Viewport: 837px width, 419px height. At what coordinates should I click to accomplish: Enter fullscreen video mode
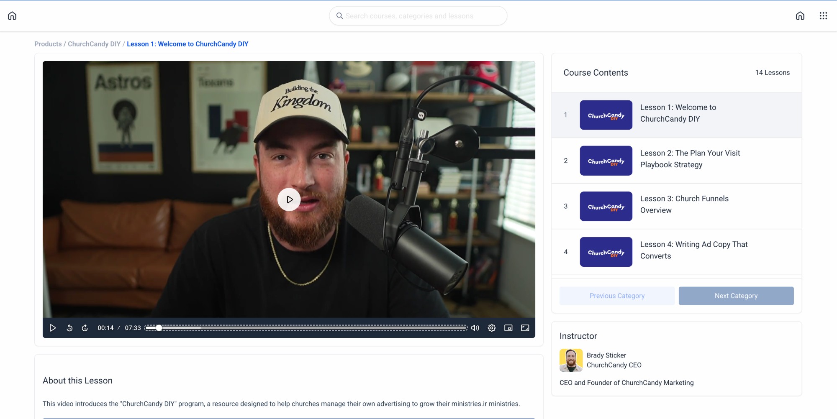click(x=525, y=328)
